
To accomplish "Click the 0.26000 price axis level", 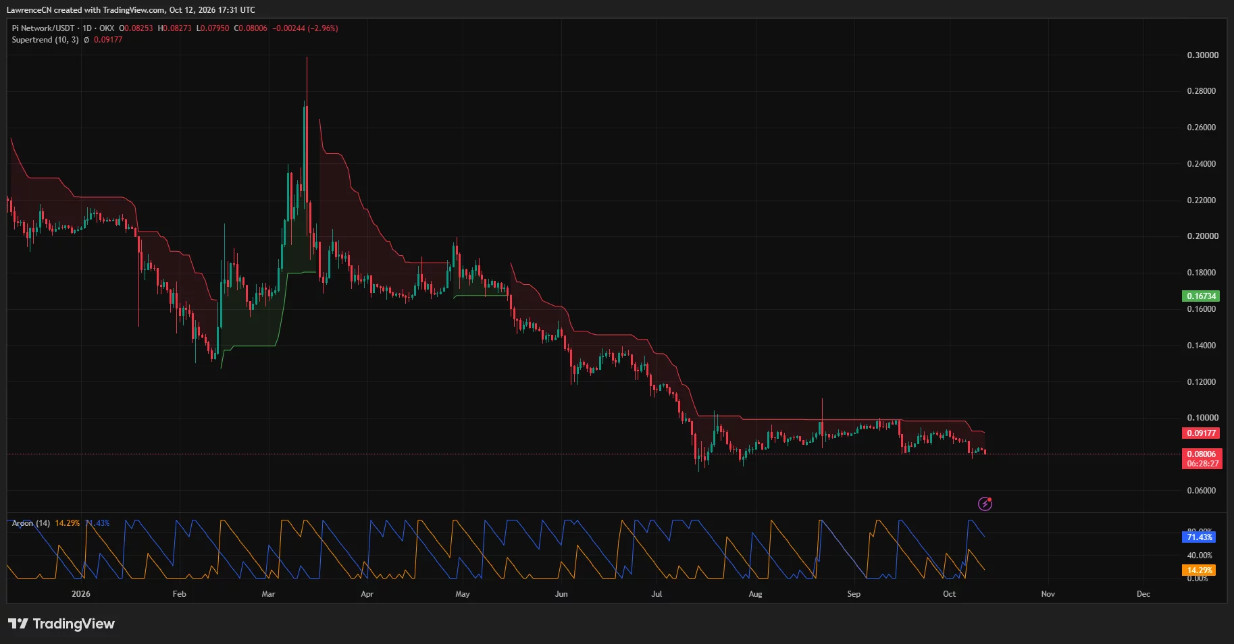I will pos(1202,128).
